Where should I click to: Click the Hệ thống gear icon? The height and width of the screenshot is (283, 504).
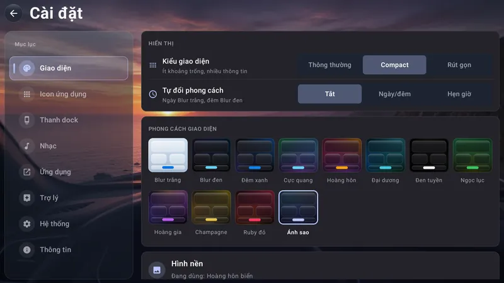[27, 224]
